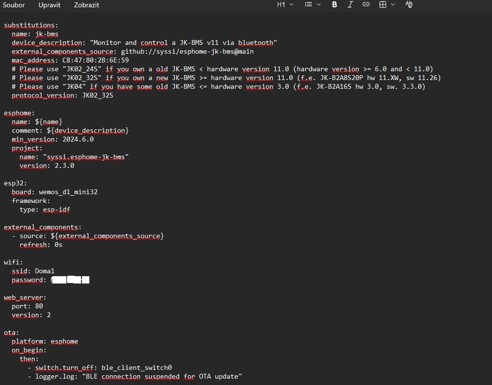Viewport: 492px width, 385px height.
Task: Click the ssid value Doma1
Action: 44,271
